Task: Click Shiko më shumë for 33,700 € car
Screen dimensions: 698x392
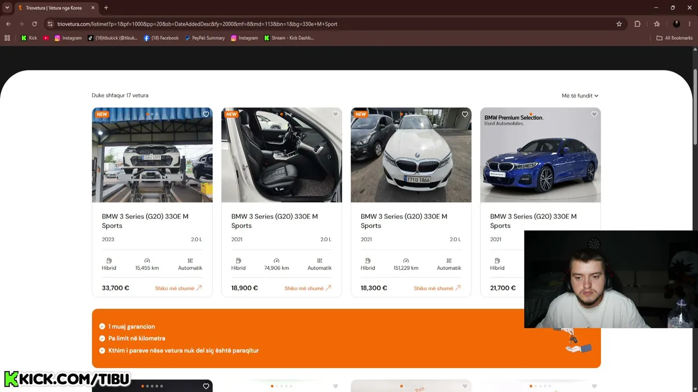Action: pyautogui.click(x=178, y=288)
